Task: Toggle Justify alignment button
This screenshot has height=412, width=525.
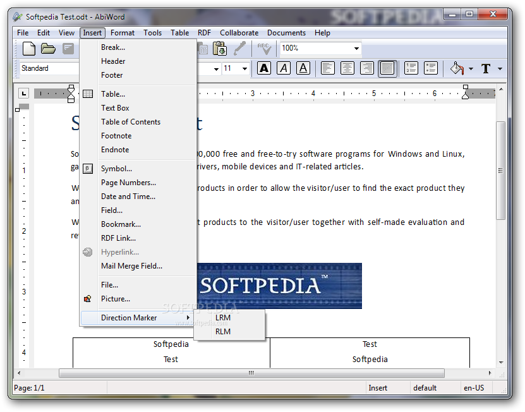Action: click(387, 69)
